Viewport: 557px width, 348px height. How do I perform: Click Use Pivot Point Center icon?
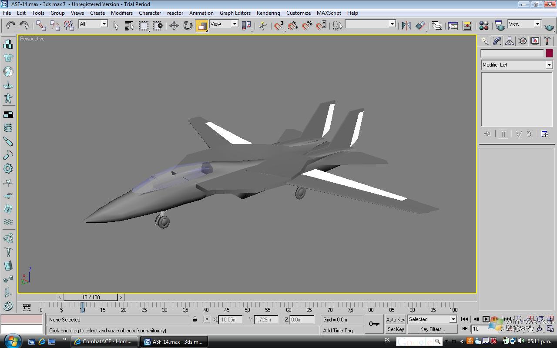coord(246,26)
